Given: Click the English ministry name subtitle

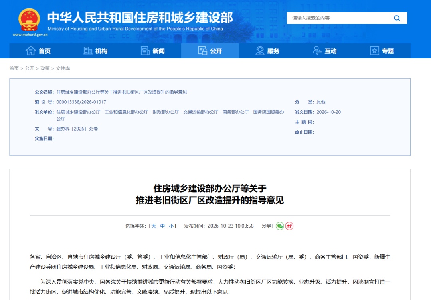Looking at the screenshot, I should (x=135, y=29).
